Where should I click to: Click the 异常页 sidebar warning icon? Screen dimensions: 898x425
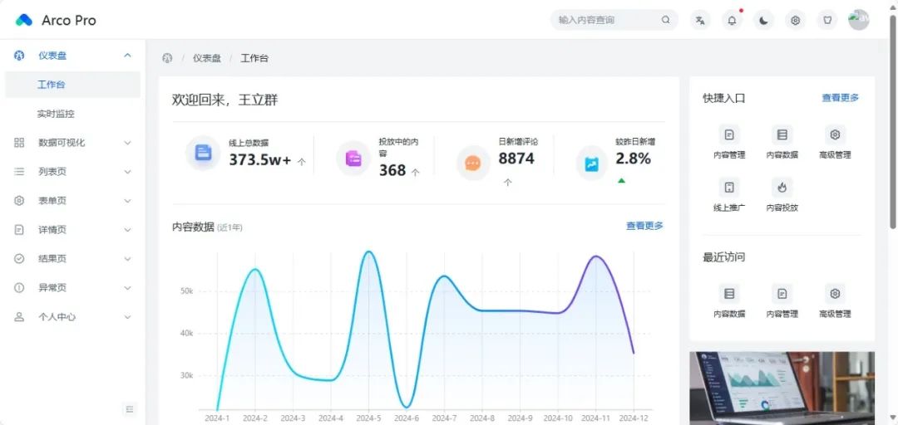click(x=19, y=288)
